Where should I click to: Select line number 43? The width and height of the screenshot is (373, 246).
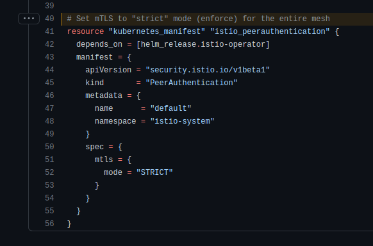pos(49,57)
